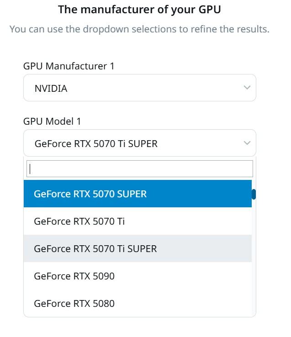Select GeForce RTX 5070 SUPER from list
291x337 pixels.
[x=90, y=194]
